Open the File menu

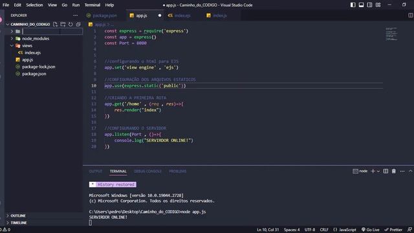[6, 5]
